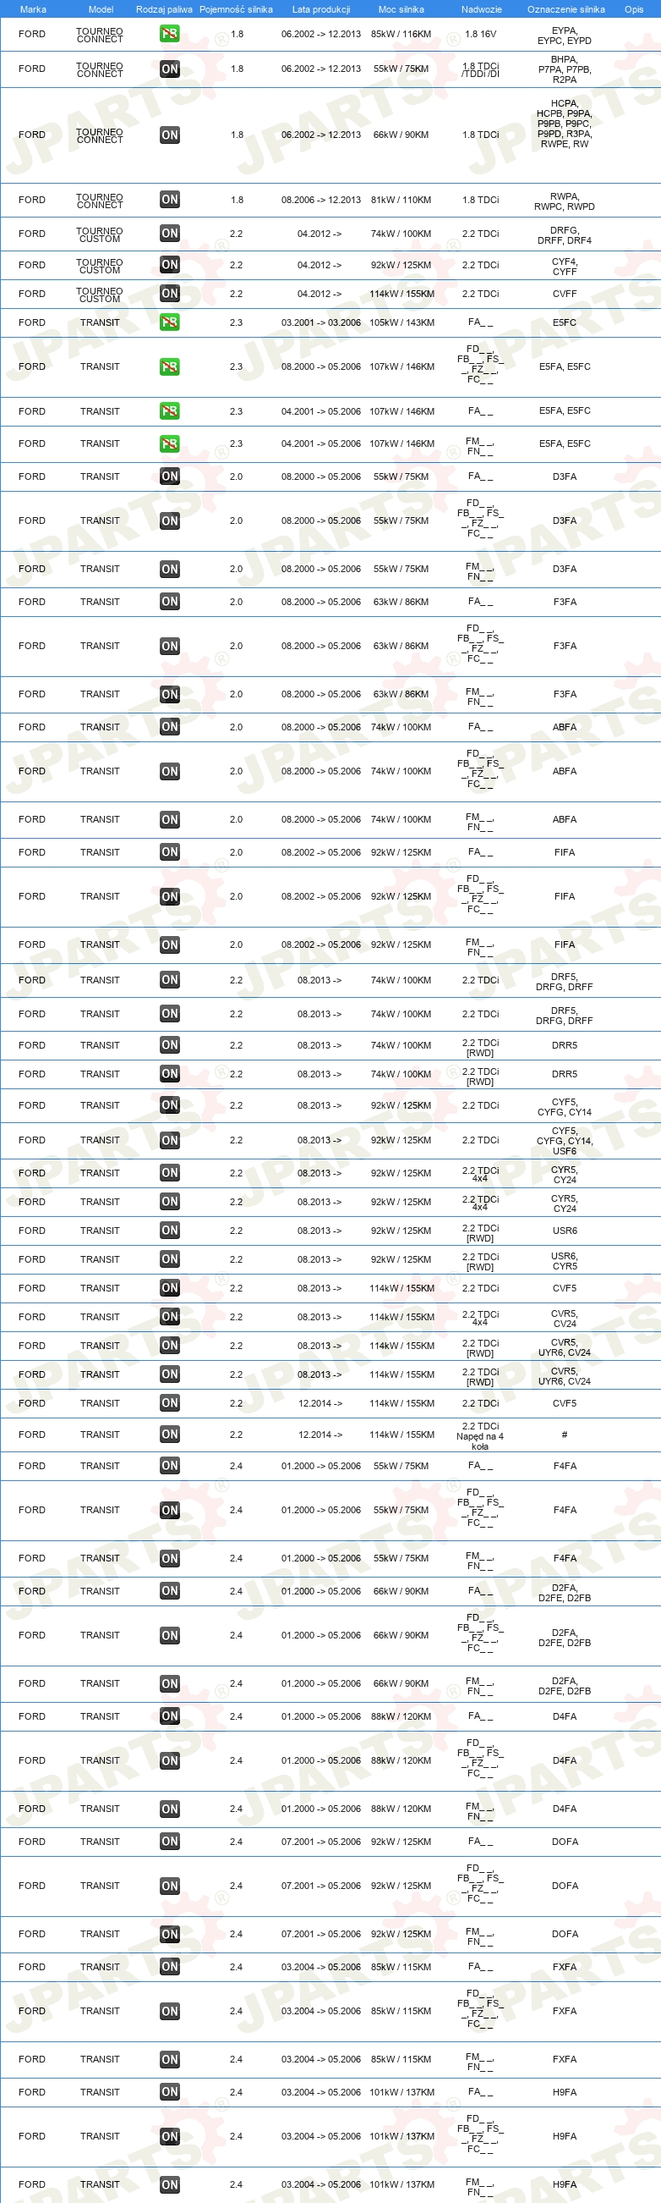Select the CVFF engine code cell
The width and height of the screenshot is (661, 2203).
565,295
